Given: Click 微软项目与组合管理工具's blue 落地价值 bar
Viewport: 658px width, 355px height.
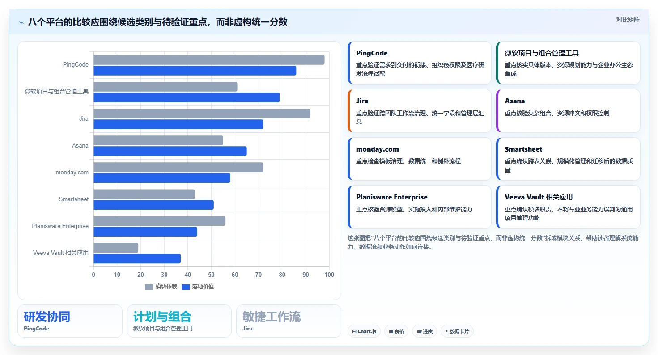Looking at the screenshot, I should point(187,97).
